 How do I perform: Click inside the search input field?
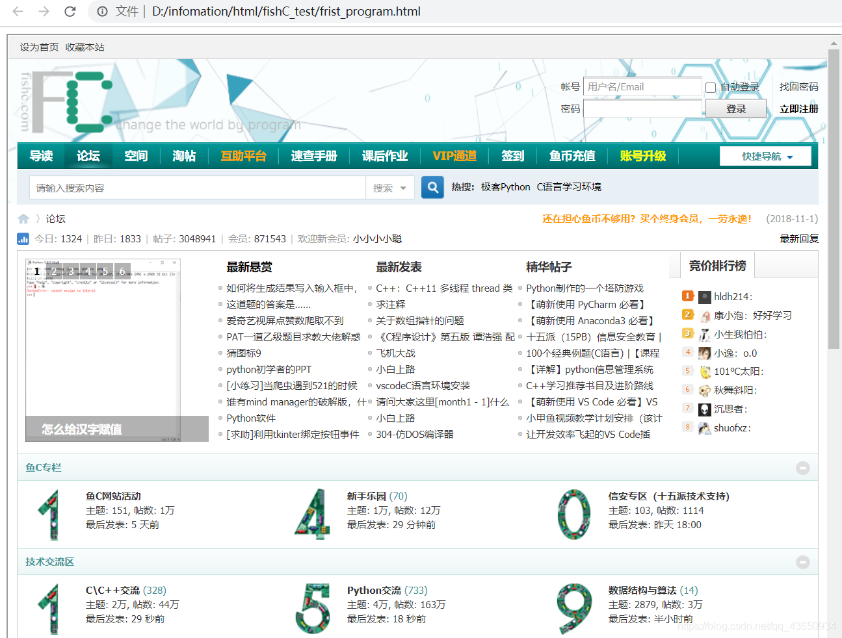(x=195, y=187)
